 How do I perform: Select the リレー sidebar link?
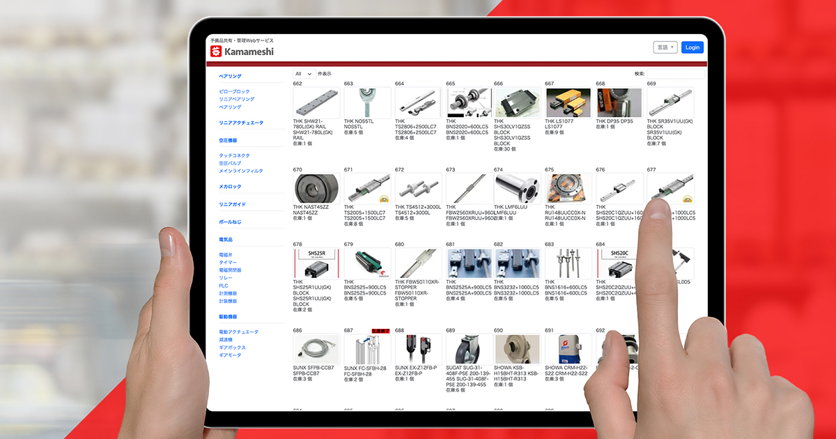tap(226, 278)
